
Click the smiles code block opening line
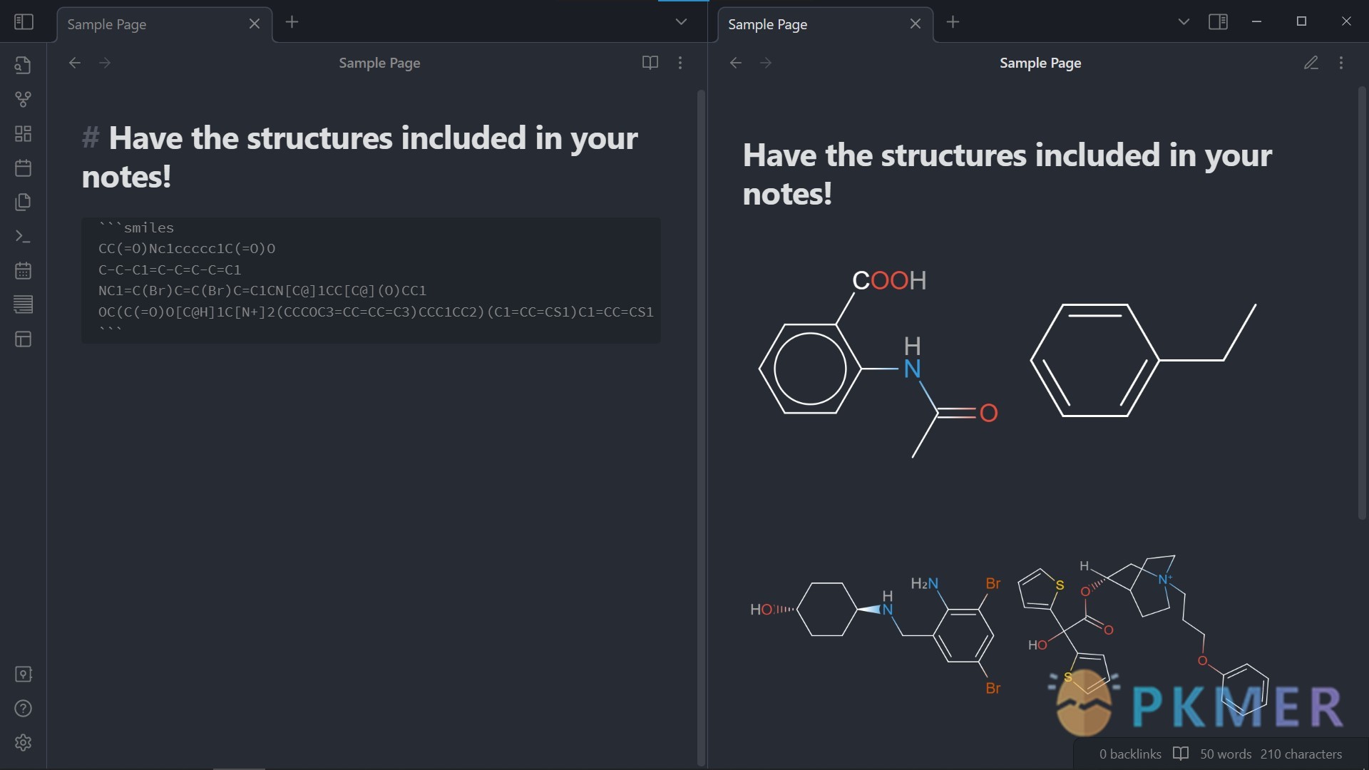pos(136,227)
